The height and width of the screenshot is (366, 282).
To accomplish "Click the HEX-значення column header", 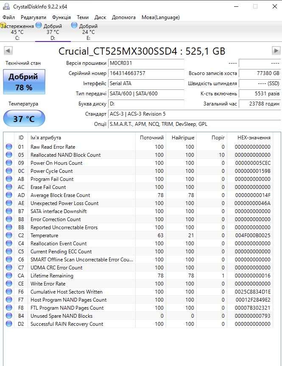I will (250, 138).
